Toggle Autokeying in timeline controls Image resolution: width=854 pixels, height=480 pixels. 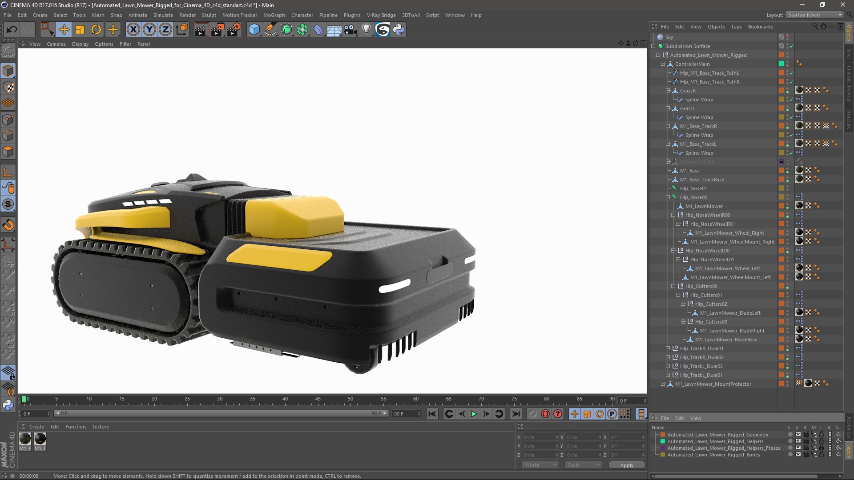point(545,414)
